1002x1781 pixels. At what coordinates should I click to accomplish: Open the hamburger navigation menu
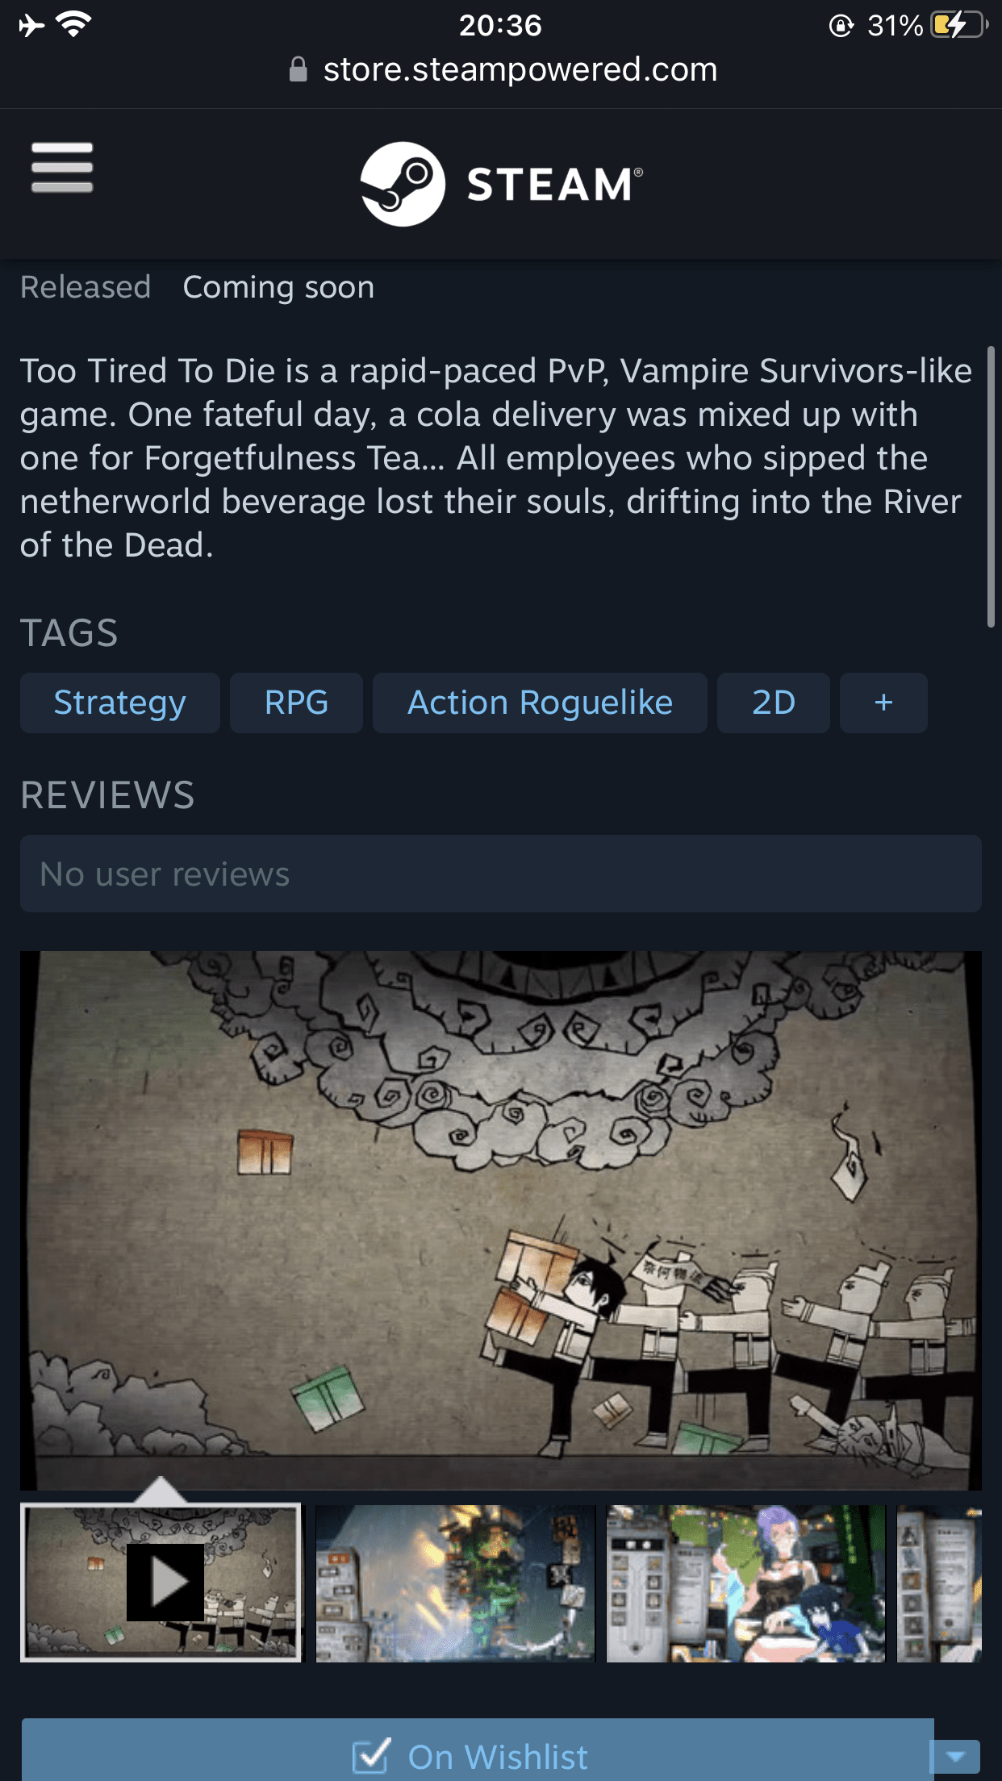pos(62,168)
